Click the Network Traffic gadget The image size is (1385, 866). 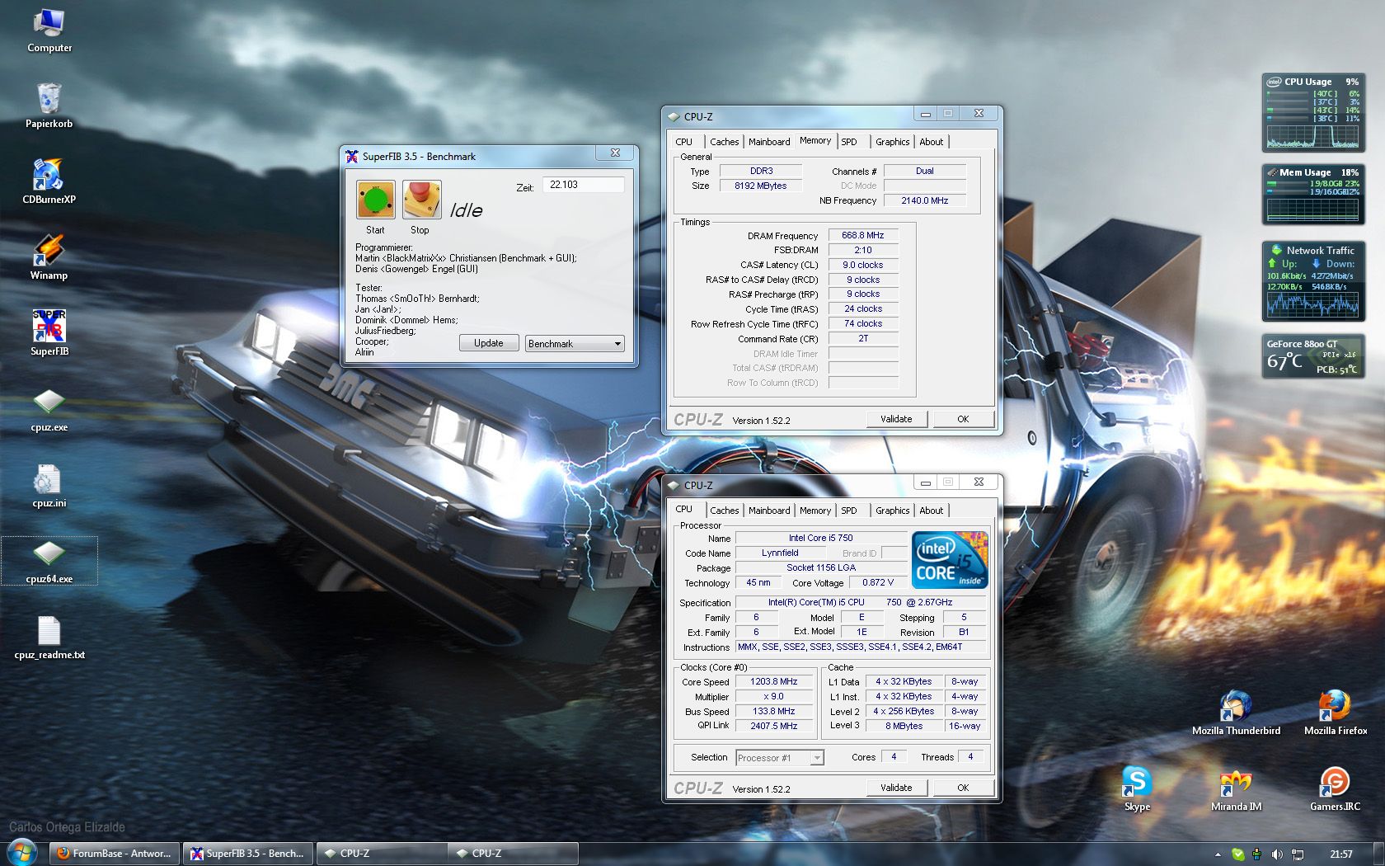1313,281
